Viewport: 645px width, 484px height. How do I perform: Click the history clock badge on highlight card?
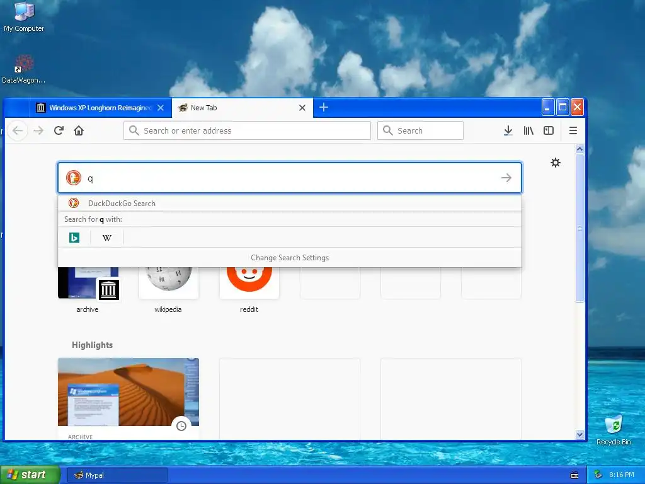[x=181, y=426]
